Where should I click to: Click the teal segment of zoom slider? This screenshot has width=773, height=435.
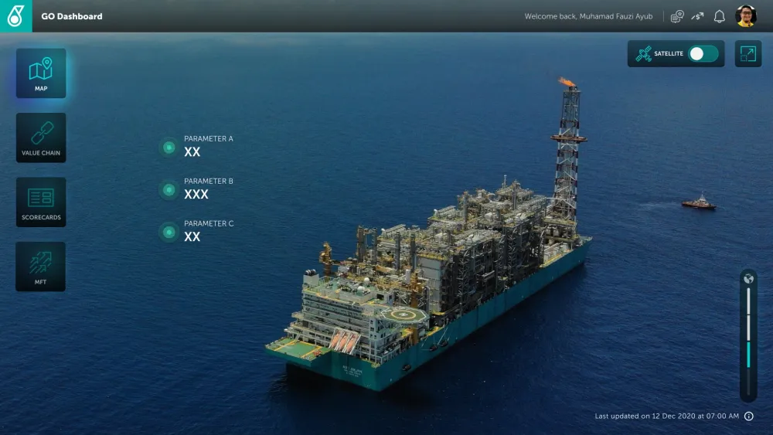click(748, 355)
